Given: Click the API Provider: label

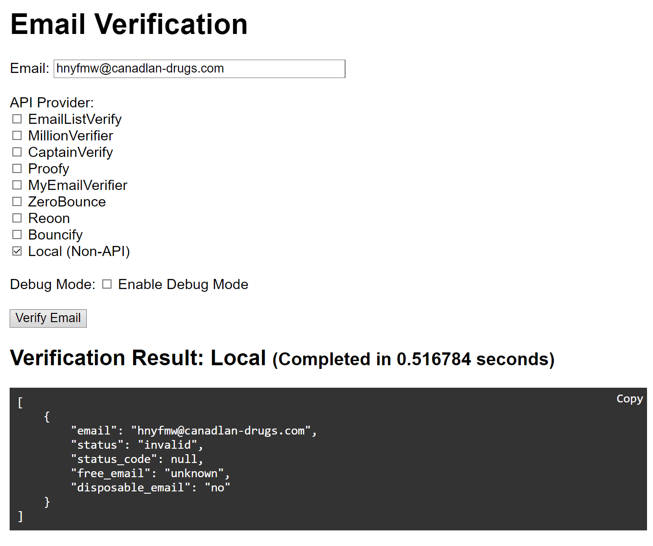Looking at the screenshot, I should 52,102.
